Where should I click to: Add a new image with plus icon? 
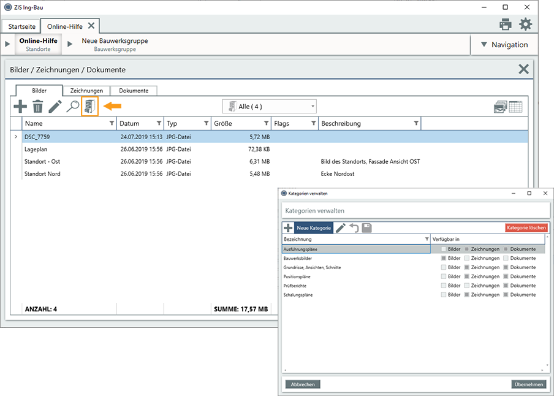pyautogui.click(x=20, y=106)
